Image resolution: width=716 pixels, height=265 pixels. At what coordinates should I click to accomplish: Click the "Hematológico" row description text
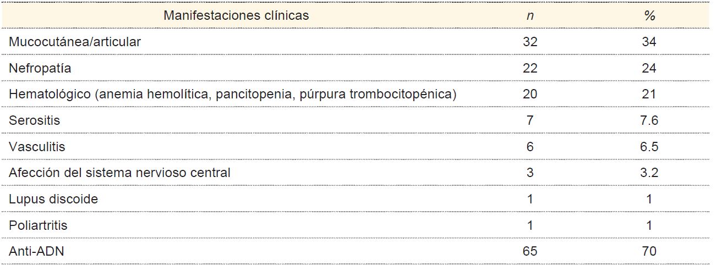tap(232, 95)
